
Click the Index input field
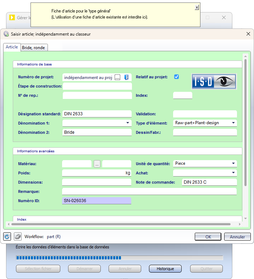coord(182,95)
